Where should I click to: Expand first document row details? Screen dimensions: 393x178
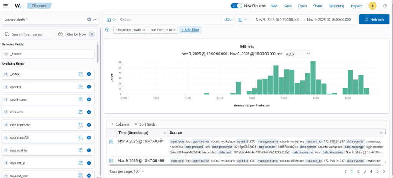coord(111,142)
